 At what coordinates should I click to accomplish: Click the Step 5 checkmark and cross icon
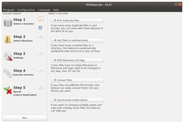coord(8,90)
